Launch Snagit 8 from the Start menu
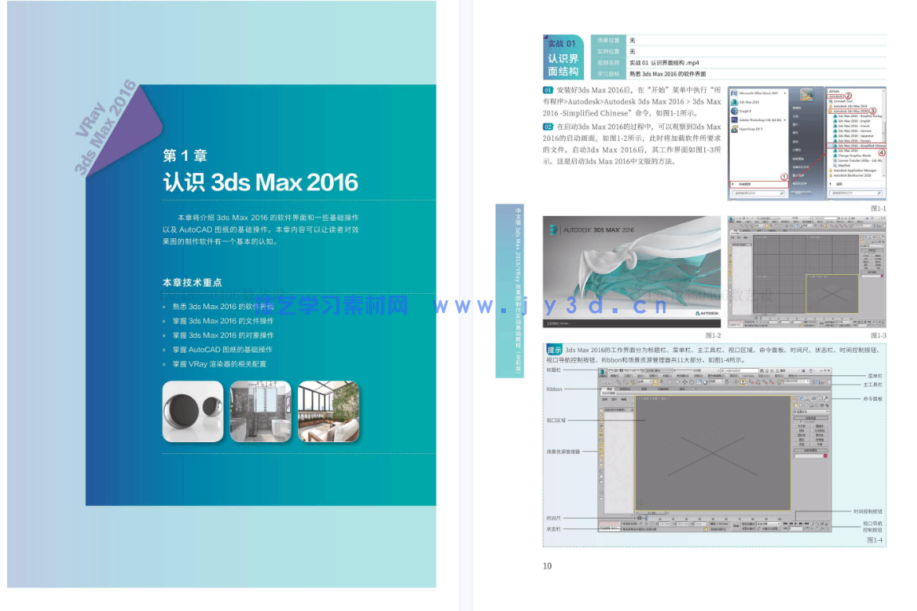Viewport: 917px width, 611px height. (x=744, y=111)
